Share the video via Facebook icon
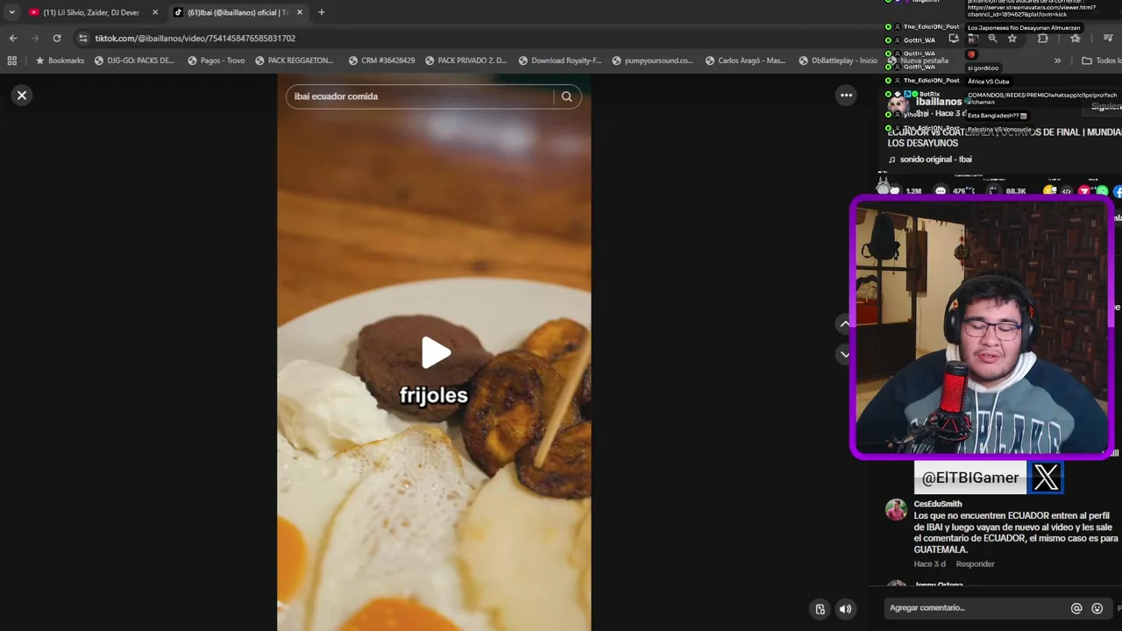Image resolution: width=1122 pixels, height=631 pixels. 1118,191
